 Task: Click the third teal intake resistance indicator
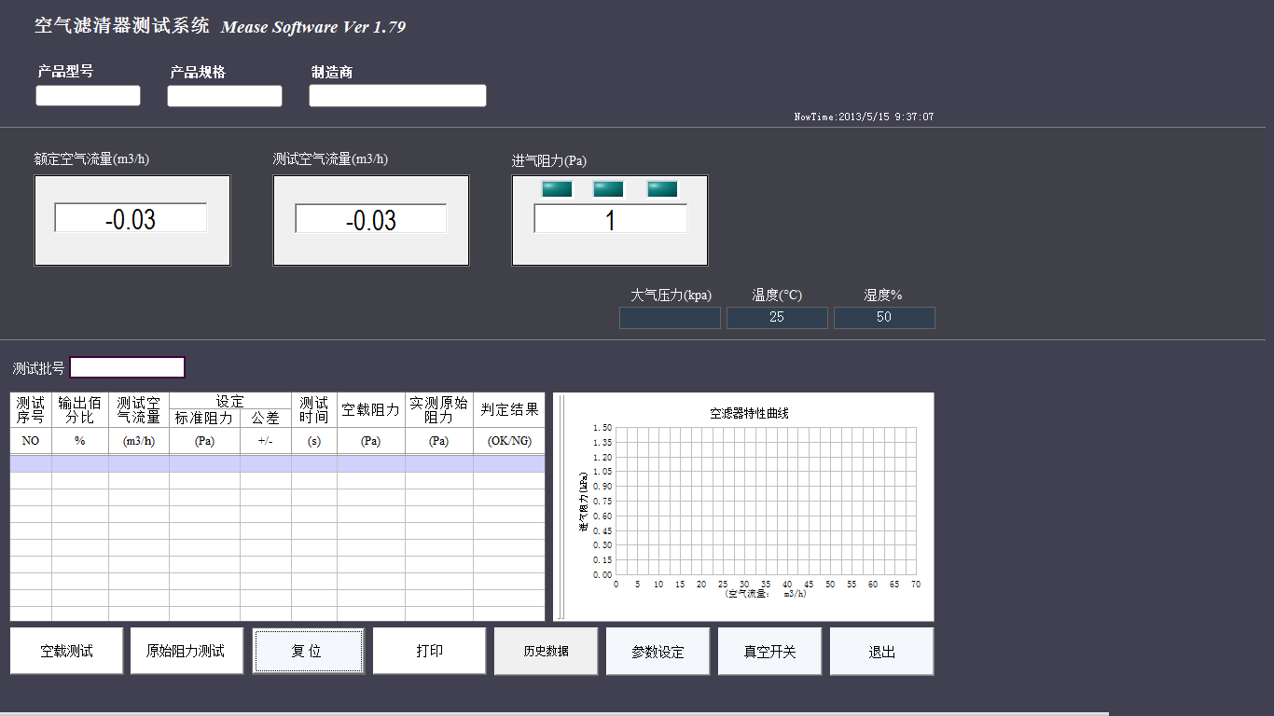662,189
